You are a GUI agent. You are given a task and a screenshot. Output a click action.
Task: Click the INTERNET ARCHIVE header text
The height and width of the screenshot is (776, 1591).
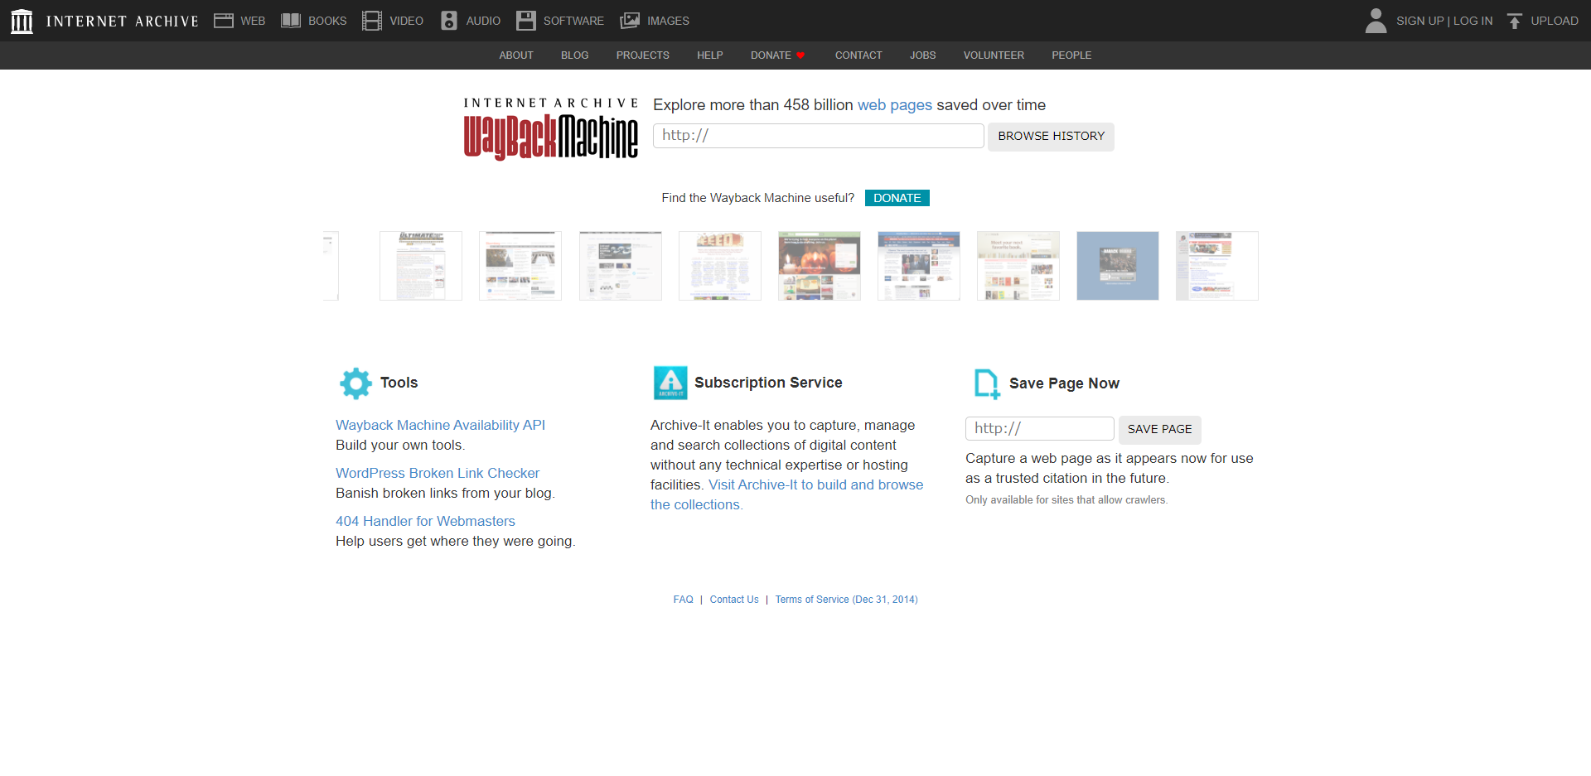pyautogui.click(x=123, y=21)
